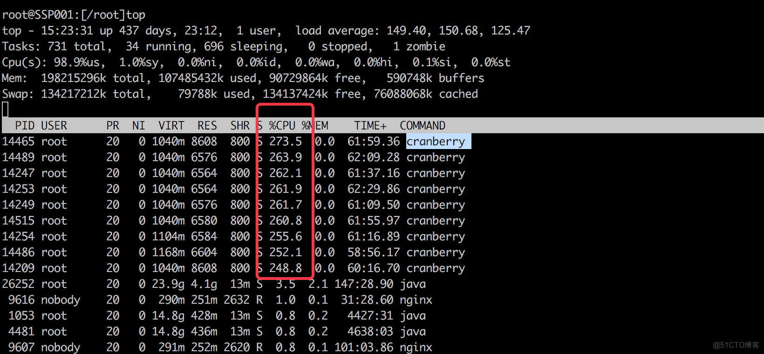Click the COMMAND column header
The width and height of the screenshot is (764, 354).
click(x=423, y=126)
